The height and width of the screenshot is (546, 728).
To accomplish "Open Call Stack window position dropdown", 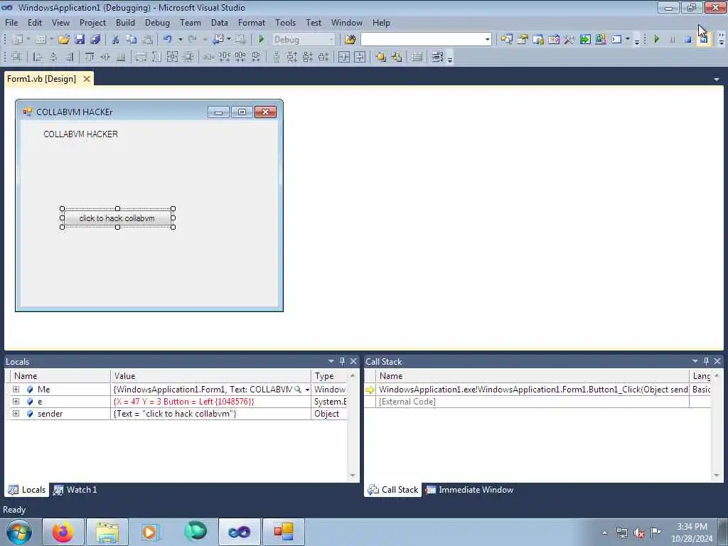I will pyautogui.click(x=695, y=361).
